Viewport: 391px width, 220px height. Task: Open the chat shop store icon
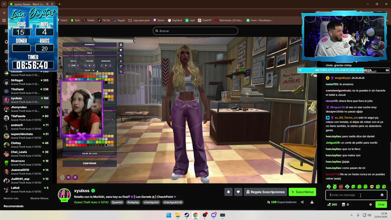click(343, 205)
